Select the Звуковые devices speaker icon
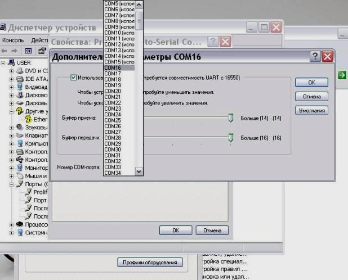This screenshot has width=348, height=280. pos(20,128)
